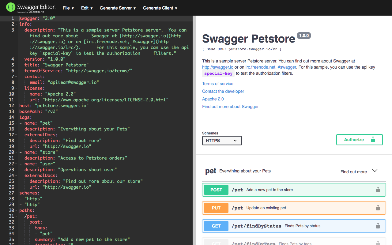The height and width of the screenshot is (245, 392).
Task: Click the lock icon on POST /pet
Action: (x=378, y=190)
